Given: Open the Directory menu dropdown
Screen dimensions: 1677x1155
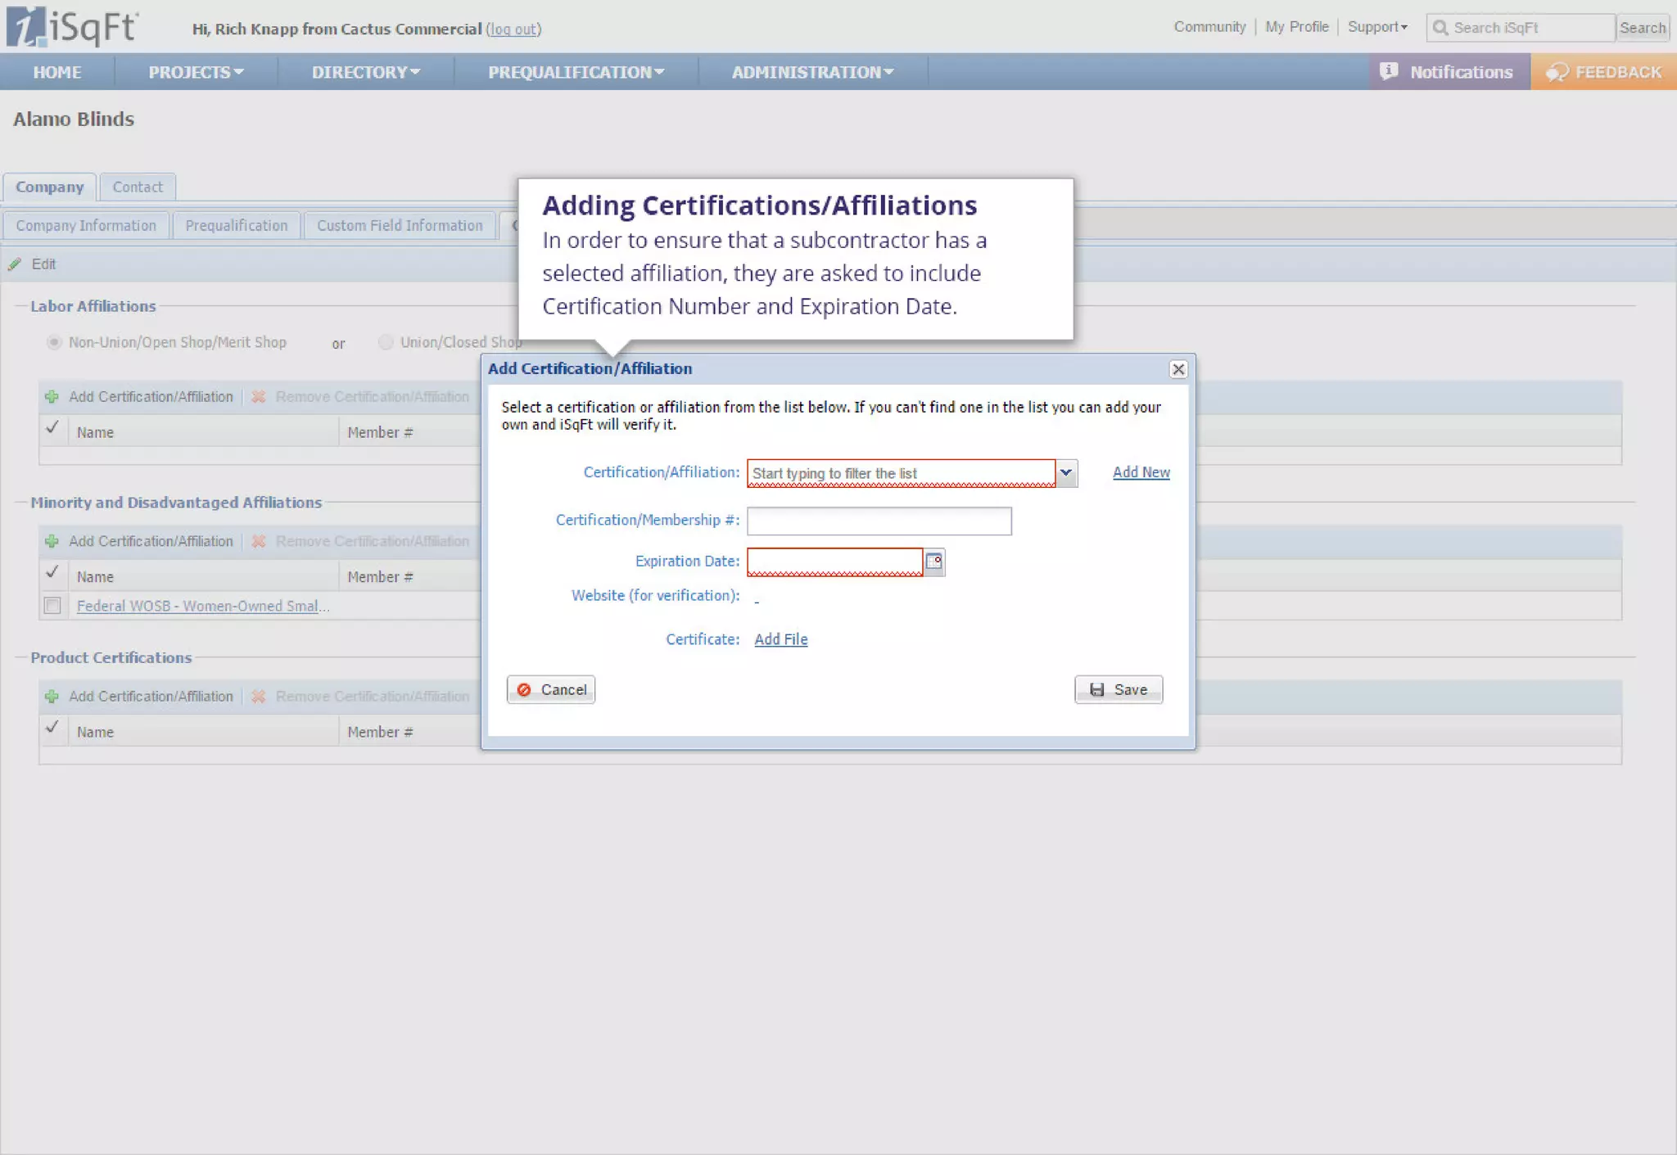Looking at the screenshot, I should click(365, 72).
